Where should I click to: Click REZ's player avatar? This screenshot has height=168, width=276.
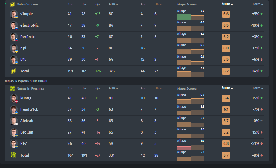click(x=14, y=144)
